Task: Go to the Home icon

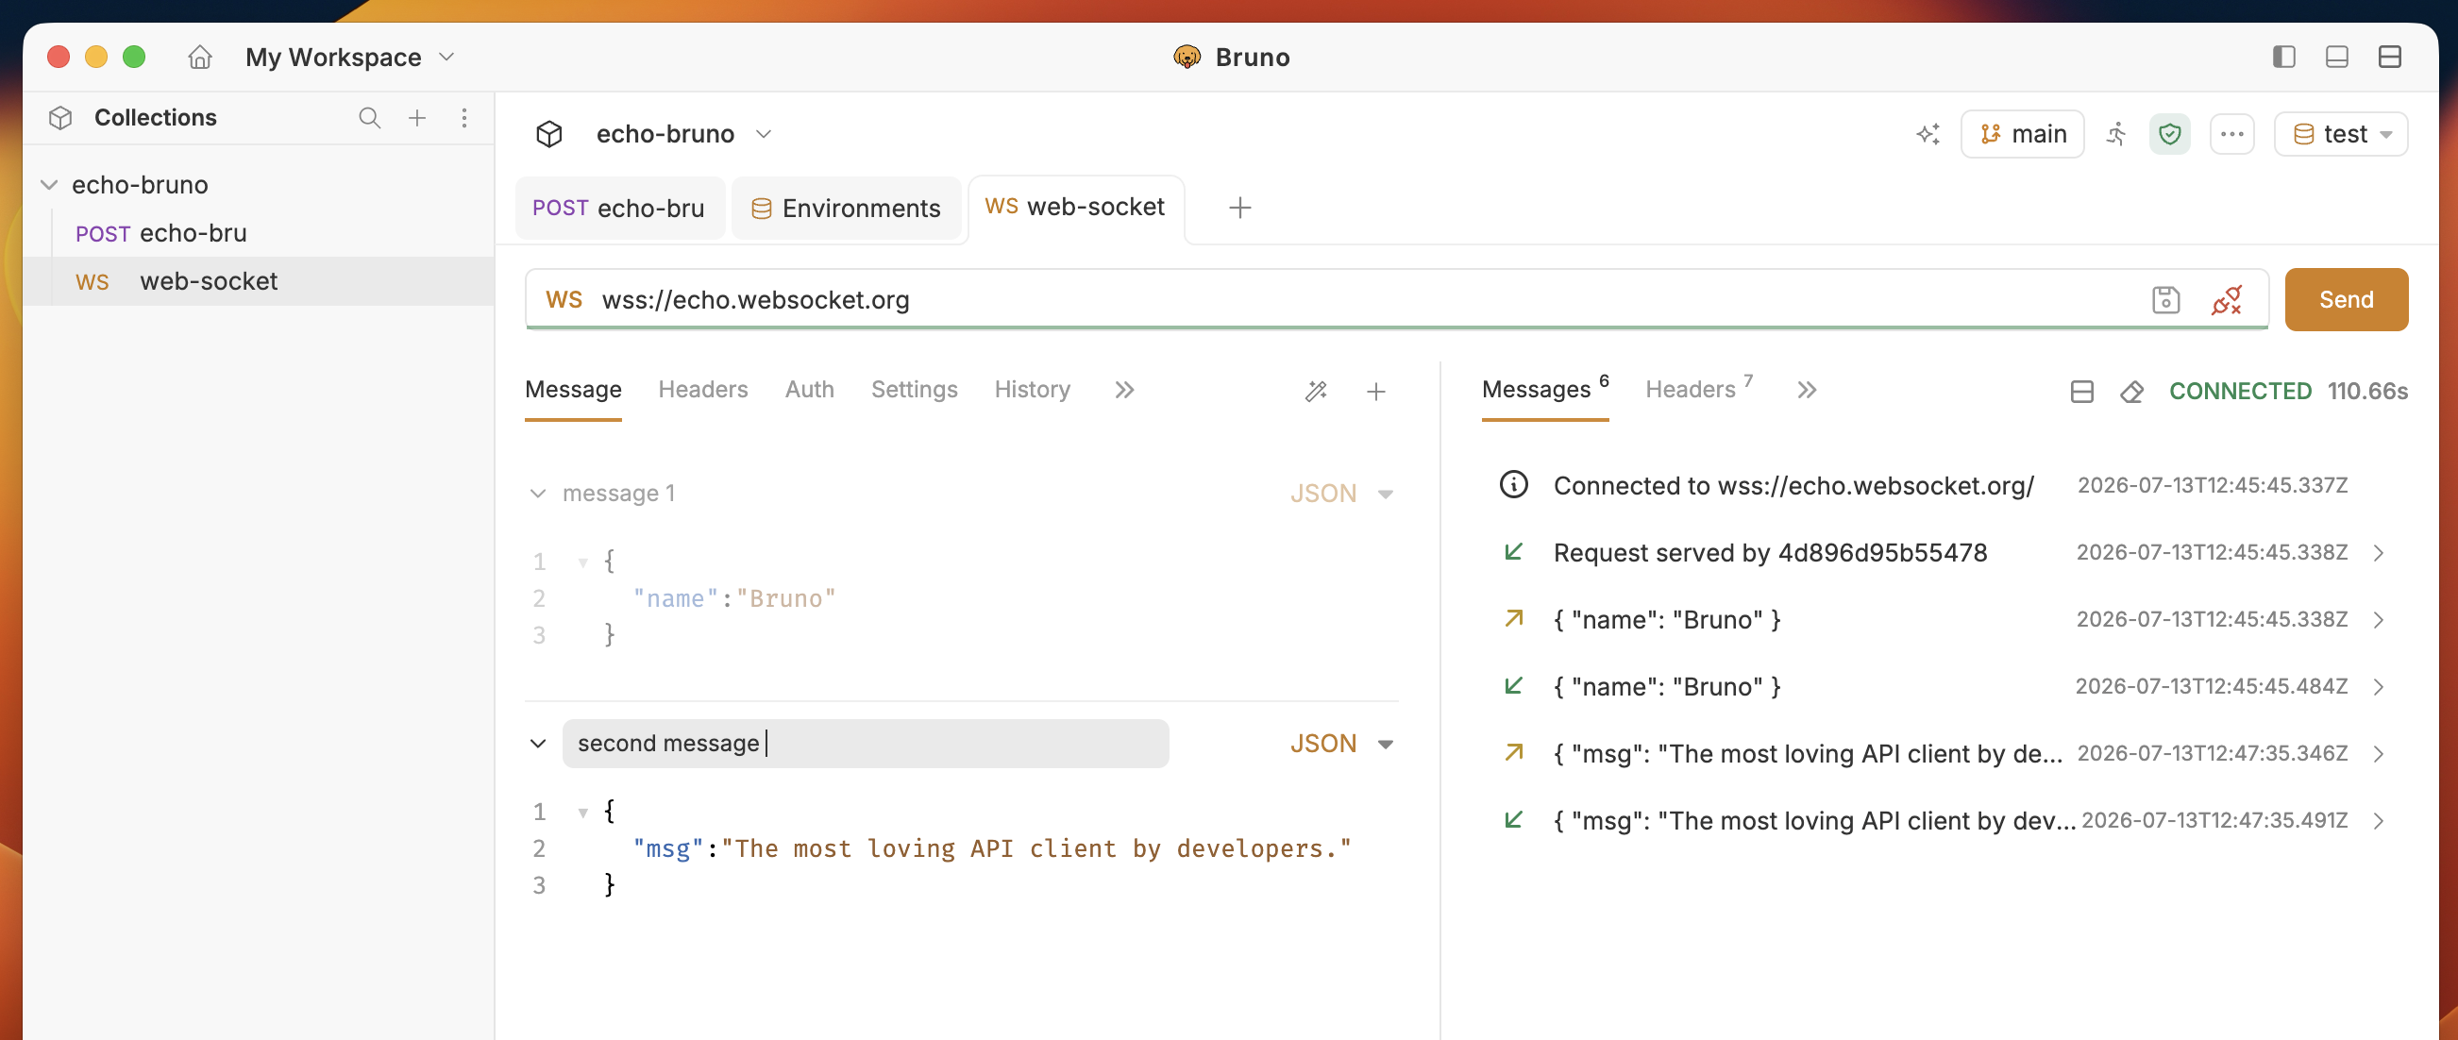Action: (199, 58)
